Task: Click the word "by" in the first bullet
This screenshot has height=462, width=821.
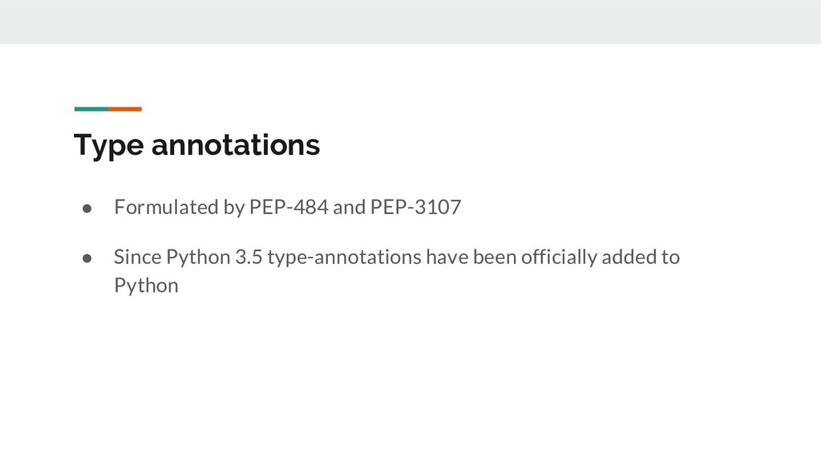Action: pos(234,208)
